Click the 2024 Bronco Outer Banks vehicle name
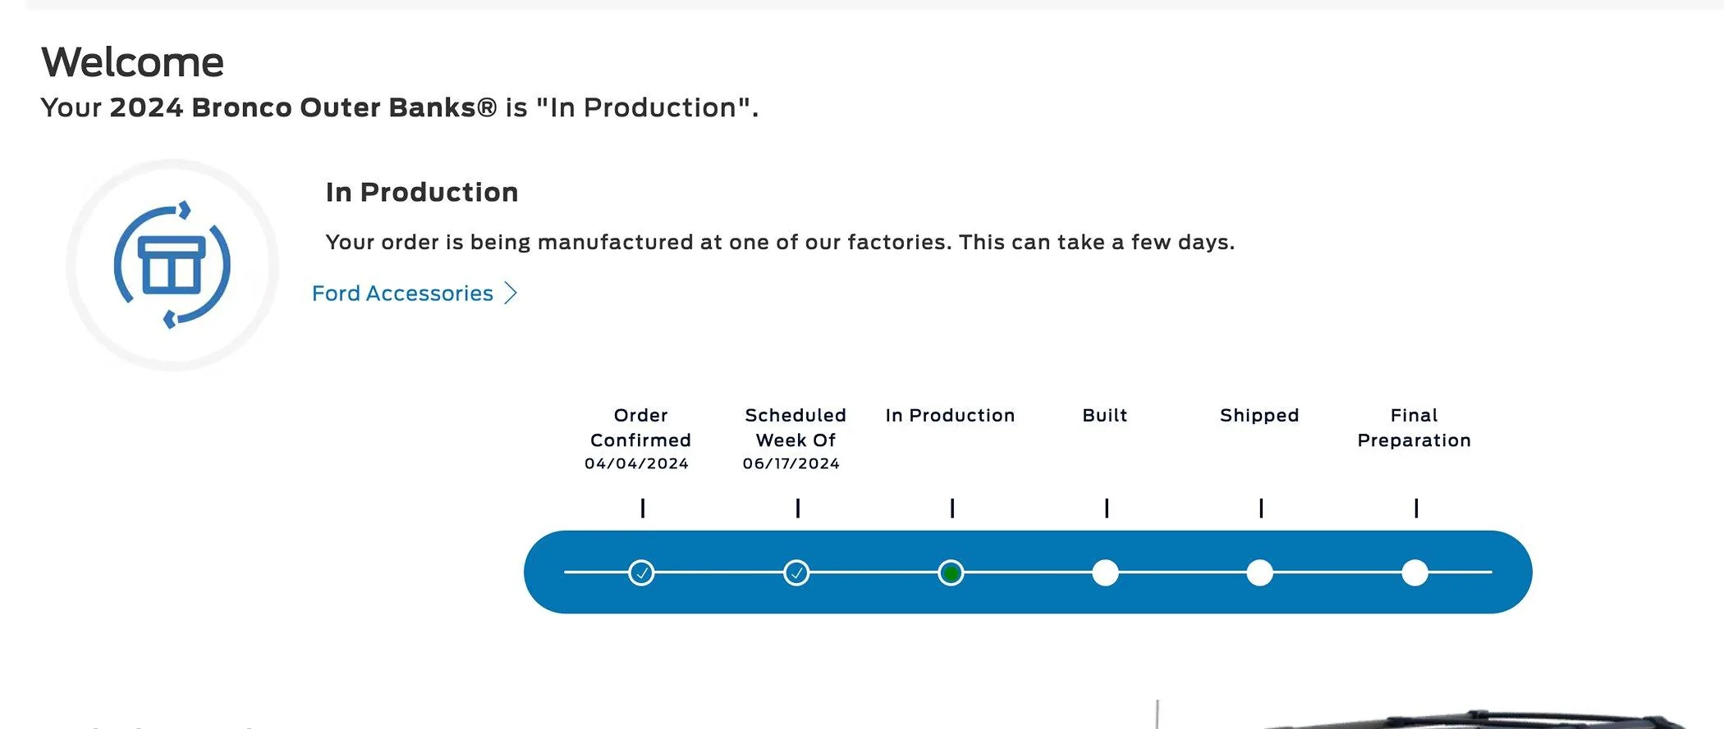 303,107
